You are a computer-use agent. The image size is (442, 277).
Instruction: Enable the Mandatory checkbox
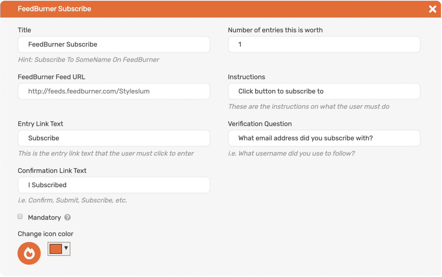click(20, 216)
